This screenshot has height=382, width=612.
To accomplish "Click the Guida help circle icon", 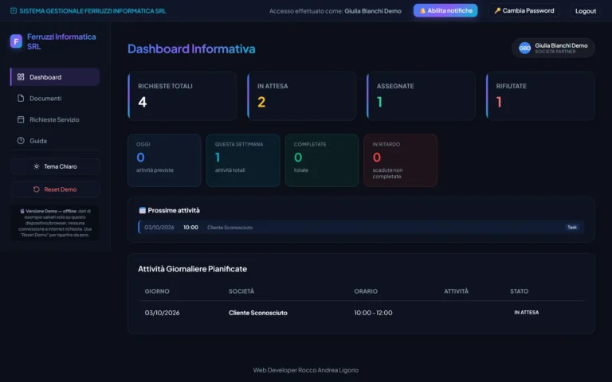I will [21, 141].
